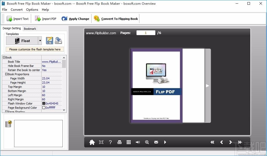Click the Import Text label

tap(21, 19)
